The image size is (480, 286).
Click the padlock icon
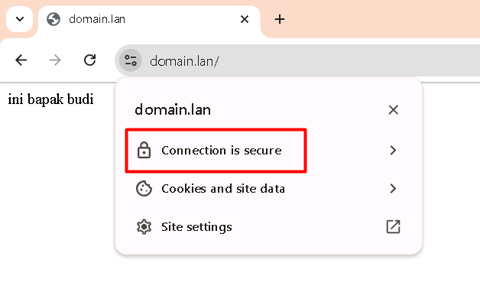(x=144, y=150)
